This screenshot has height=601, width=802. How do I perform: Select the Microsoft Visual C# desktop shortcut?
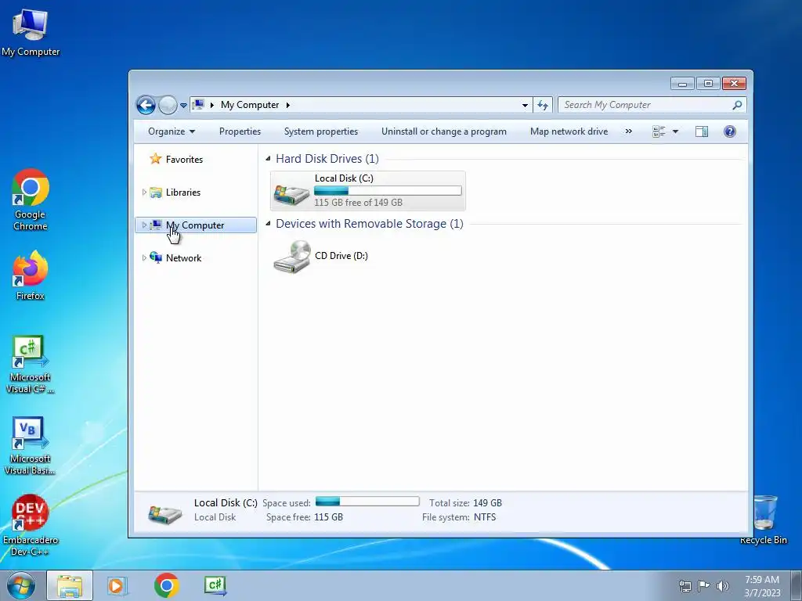coord(31,365)
